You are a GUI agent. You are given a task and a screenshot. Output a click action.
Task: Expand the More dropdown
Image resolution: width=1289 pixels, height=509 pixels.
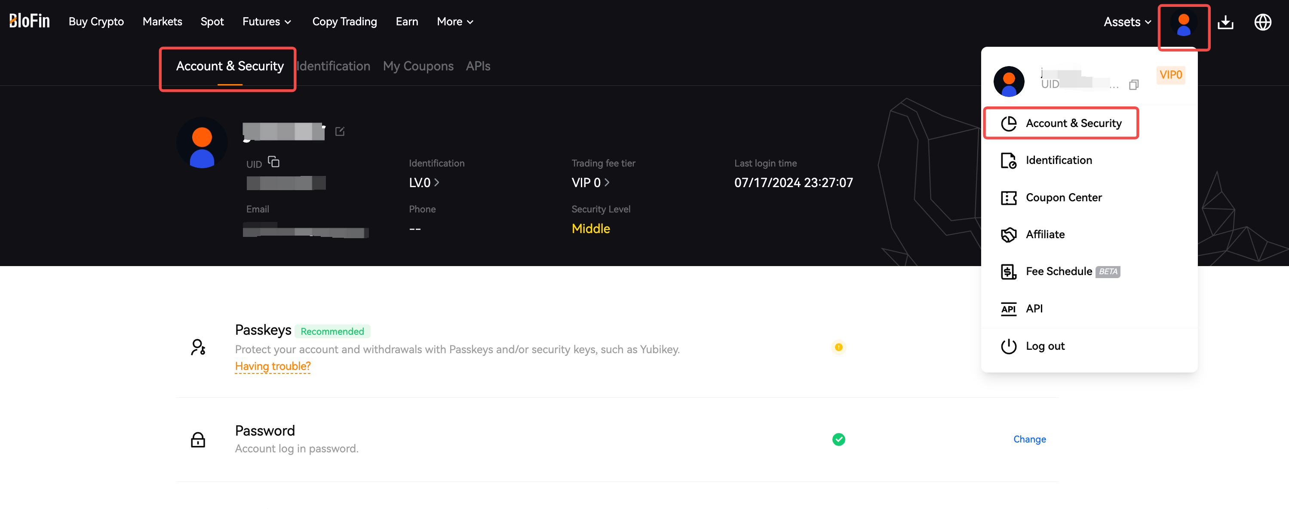pyautogui.click(x=455, y=21)
